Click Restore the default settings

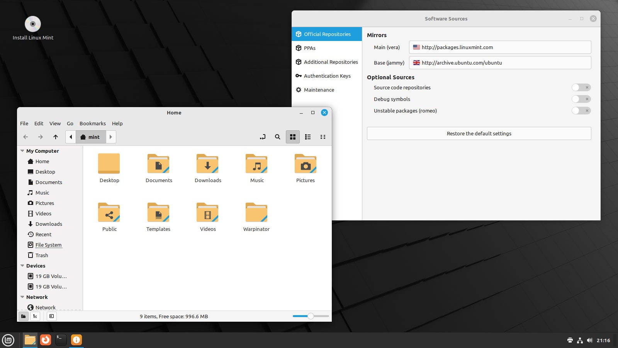tap(479, 133)
